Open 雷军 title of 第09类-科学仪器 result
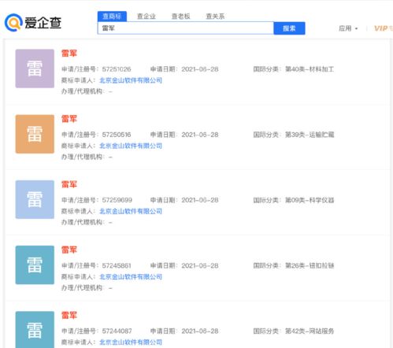The width and height of the screenshot is (393, 348). [69, 184]
